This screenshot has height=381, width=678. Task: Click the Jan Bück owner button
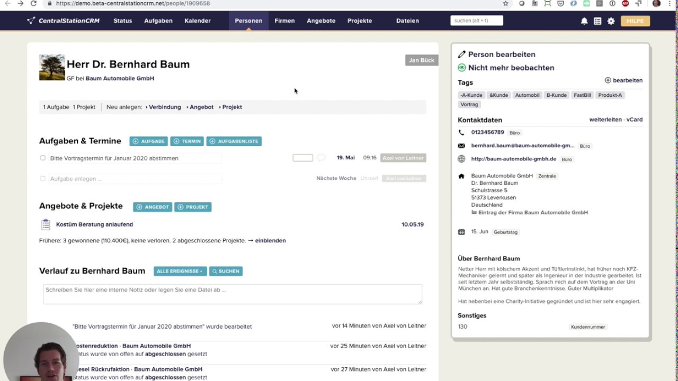422,60
